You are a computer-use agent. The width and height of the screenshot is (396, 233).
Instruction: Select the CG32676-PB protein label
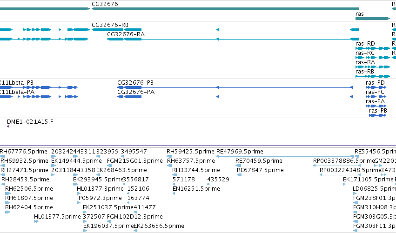pyautogui.click(x=135, y=83)
